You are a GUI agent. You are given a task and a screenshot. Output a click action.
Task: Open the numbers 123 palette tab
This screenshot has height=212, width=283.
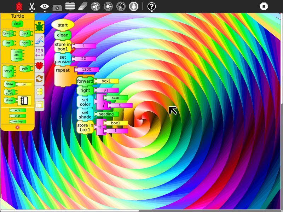click(39, 53)
